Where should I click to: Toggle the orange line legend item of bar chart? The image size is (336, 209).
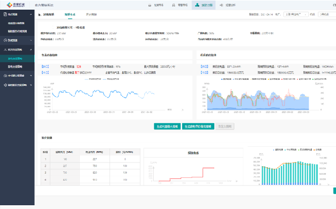(318, 150)
